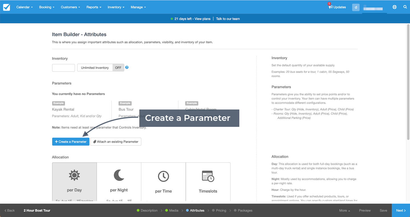
Task: Click the Unlimited Inventory help question icon
Action: pyautogui.click(x=127, y=67)
